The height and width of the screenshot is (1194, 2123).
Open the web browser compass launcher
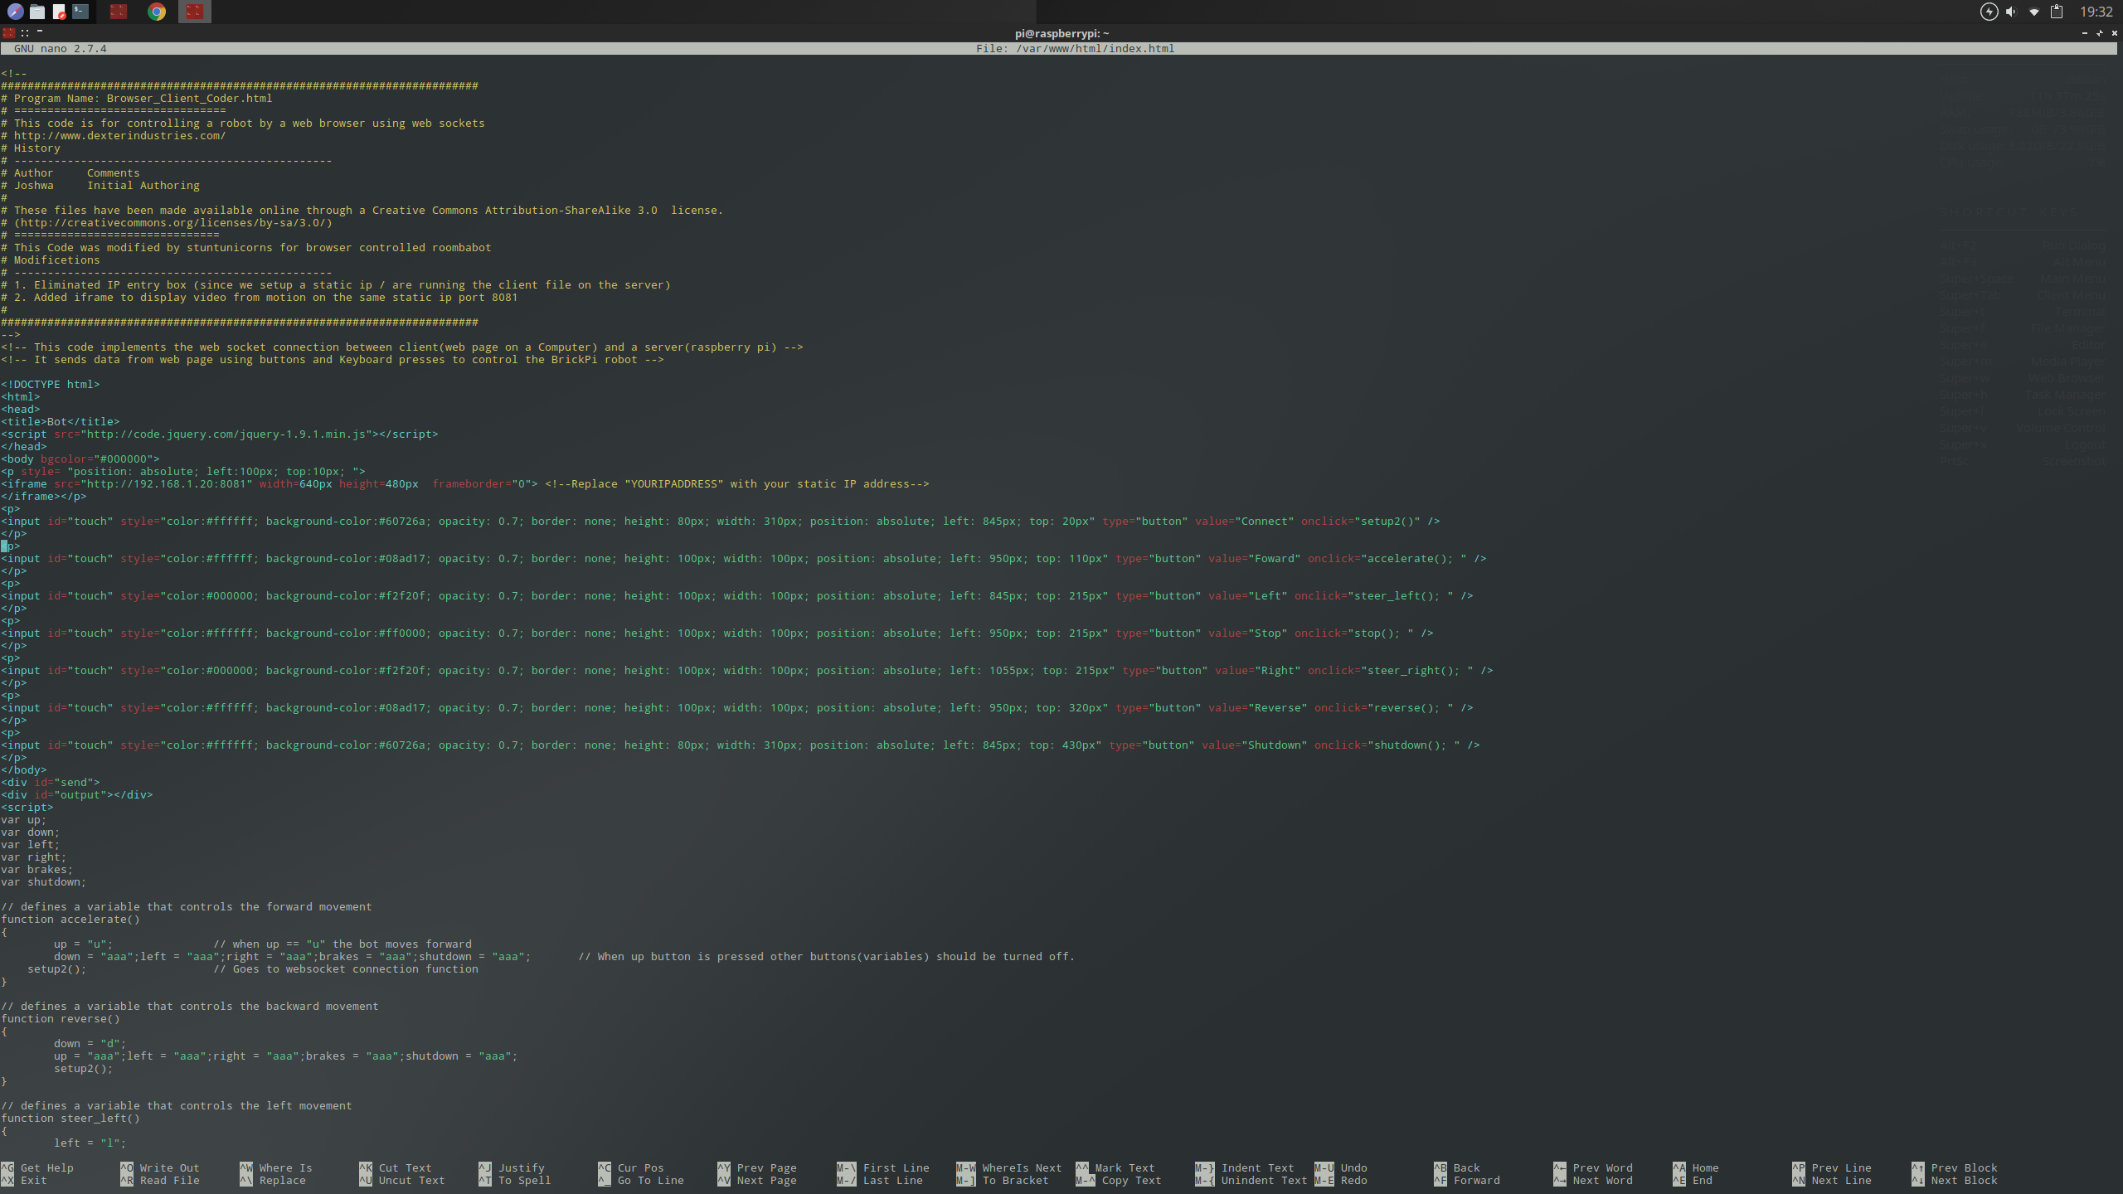tap(15, 12)
